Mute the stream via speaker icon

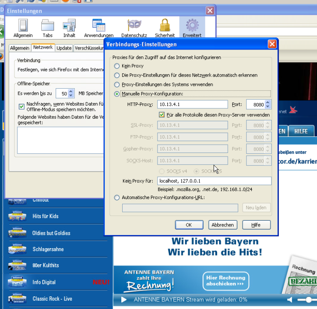tap(290, 299)
